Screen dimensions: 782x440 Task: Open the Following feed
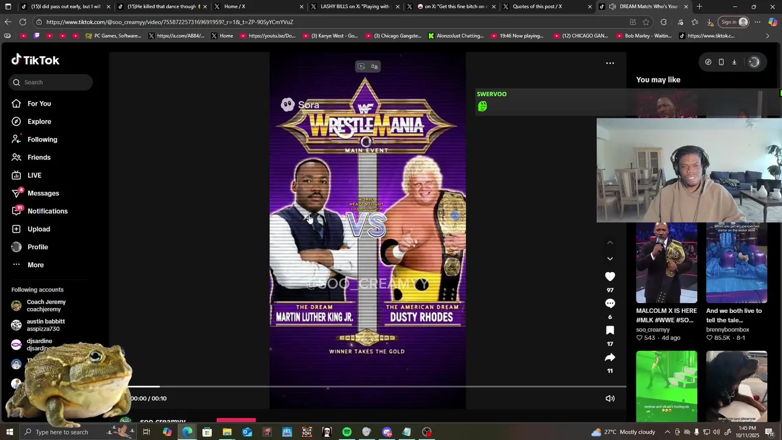(x=42, y=139)
